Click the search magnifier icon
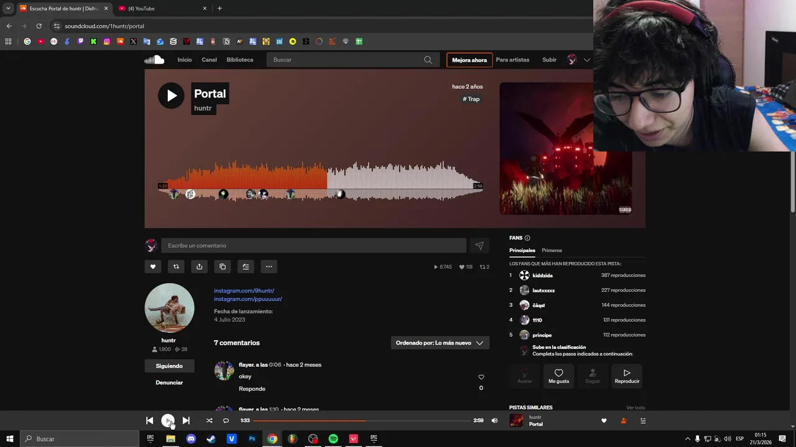The height and width of the screenshot is (447, 796). 428,60
